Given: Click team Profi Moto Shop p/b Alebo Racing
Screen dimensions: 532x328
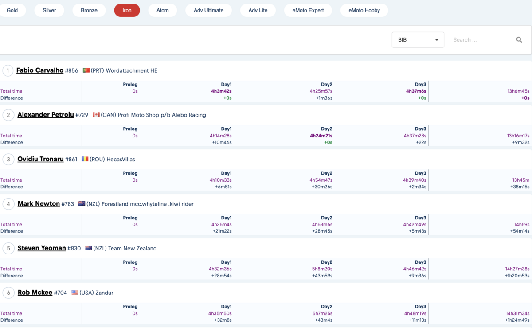Looking at the screenshot, I should pyautogui.click(x=162, y=115).
